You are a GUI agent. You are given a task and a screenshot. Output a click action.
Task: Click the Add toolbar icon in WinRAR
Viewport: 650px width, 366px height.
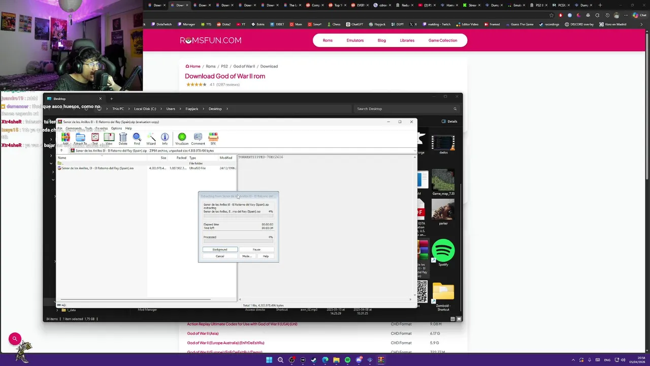pyautogui.click(x=66, y=139)
